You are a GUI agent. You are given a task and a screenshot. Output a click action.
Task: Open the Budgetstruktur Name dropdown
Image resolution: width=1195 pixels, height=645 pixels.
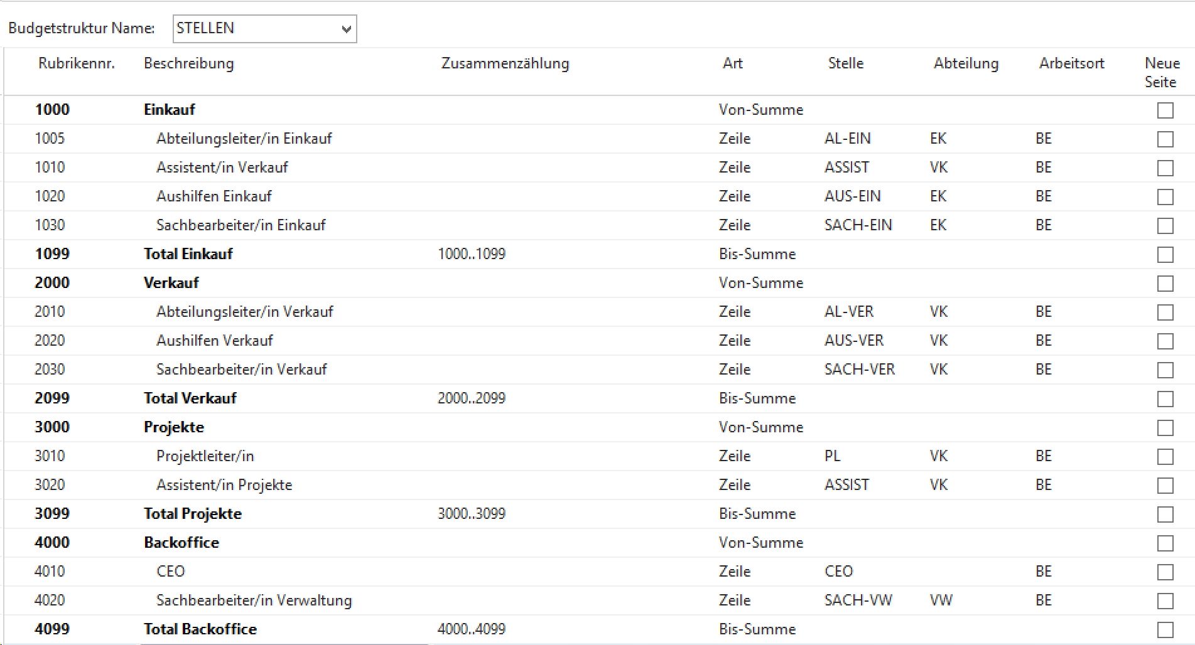click(345, 29)
